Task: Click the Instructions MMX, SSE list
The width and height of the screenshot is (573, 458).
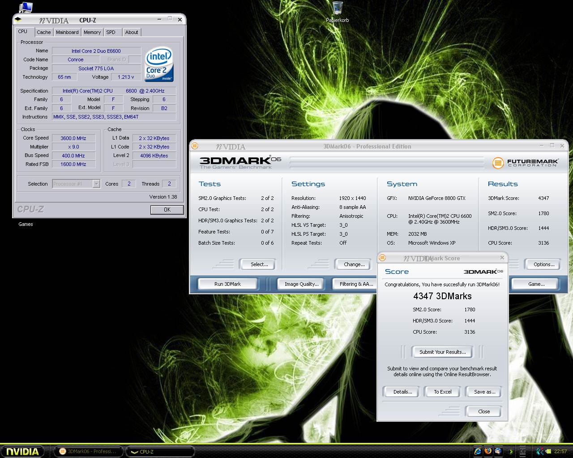Action: click(114, 117)
